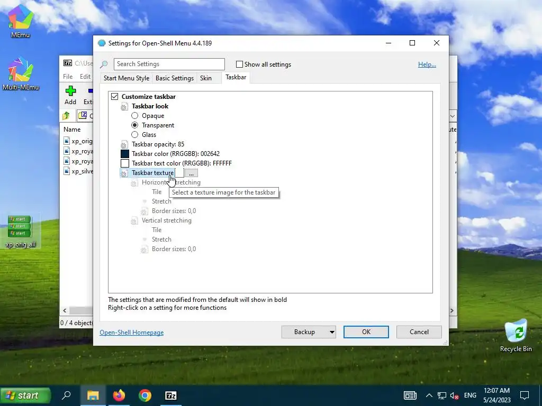Launch Chrome from the taskbar
Image resolution: width=542 pixels, height=406 pixels.
pyautogui.click(x=145, y=395)
